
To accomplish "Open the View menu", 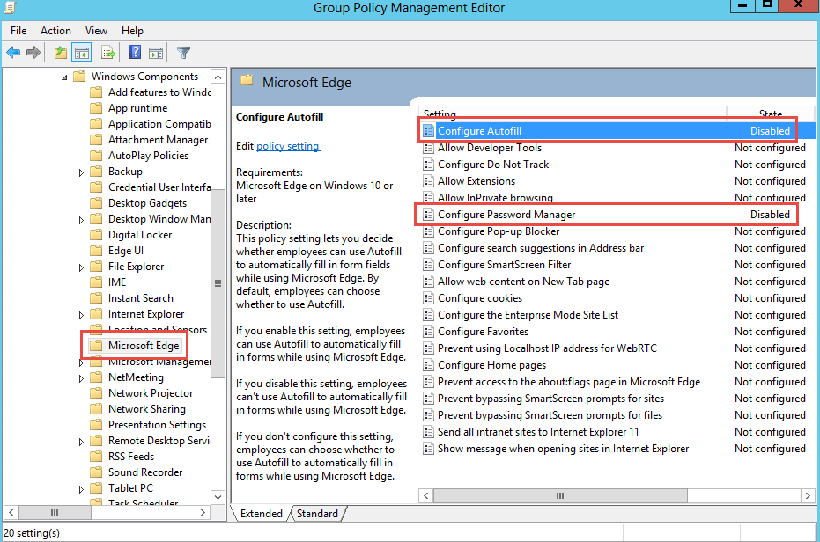I will [x=96, y=31].
